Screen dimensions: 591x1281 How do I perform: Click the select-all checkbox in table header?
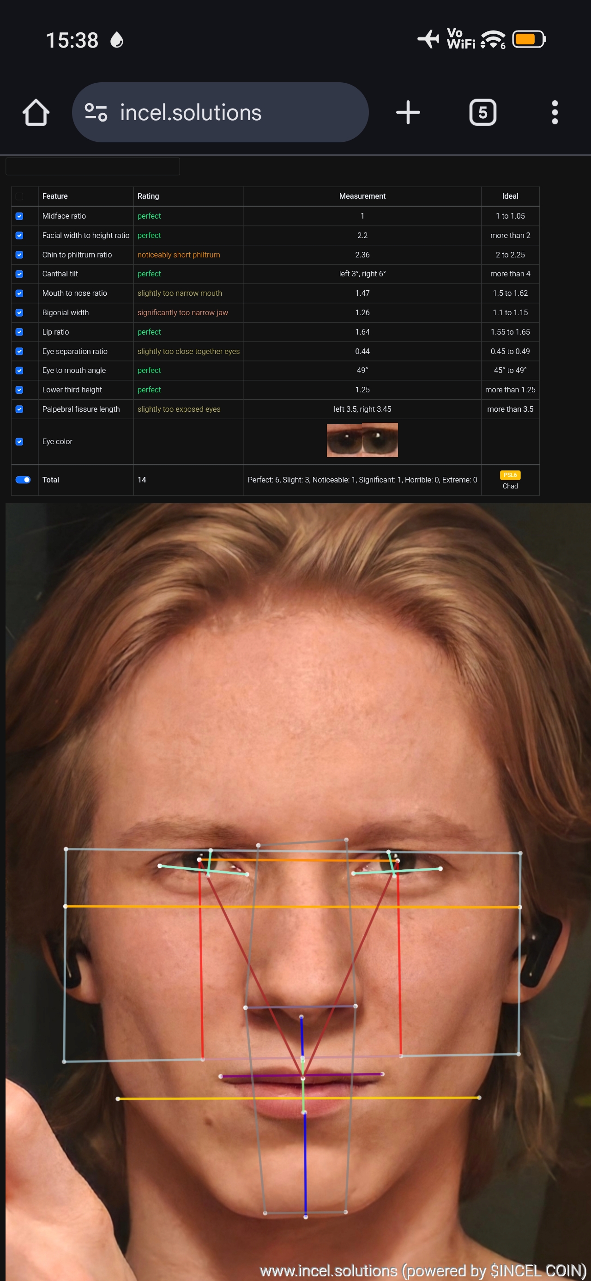pos(19,196)
